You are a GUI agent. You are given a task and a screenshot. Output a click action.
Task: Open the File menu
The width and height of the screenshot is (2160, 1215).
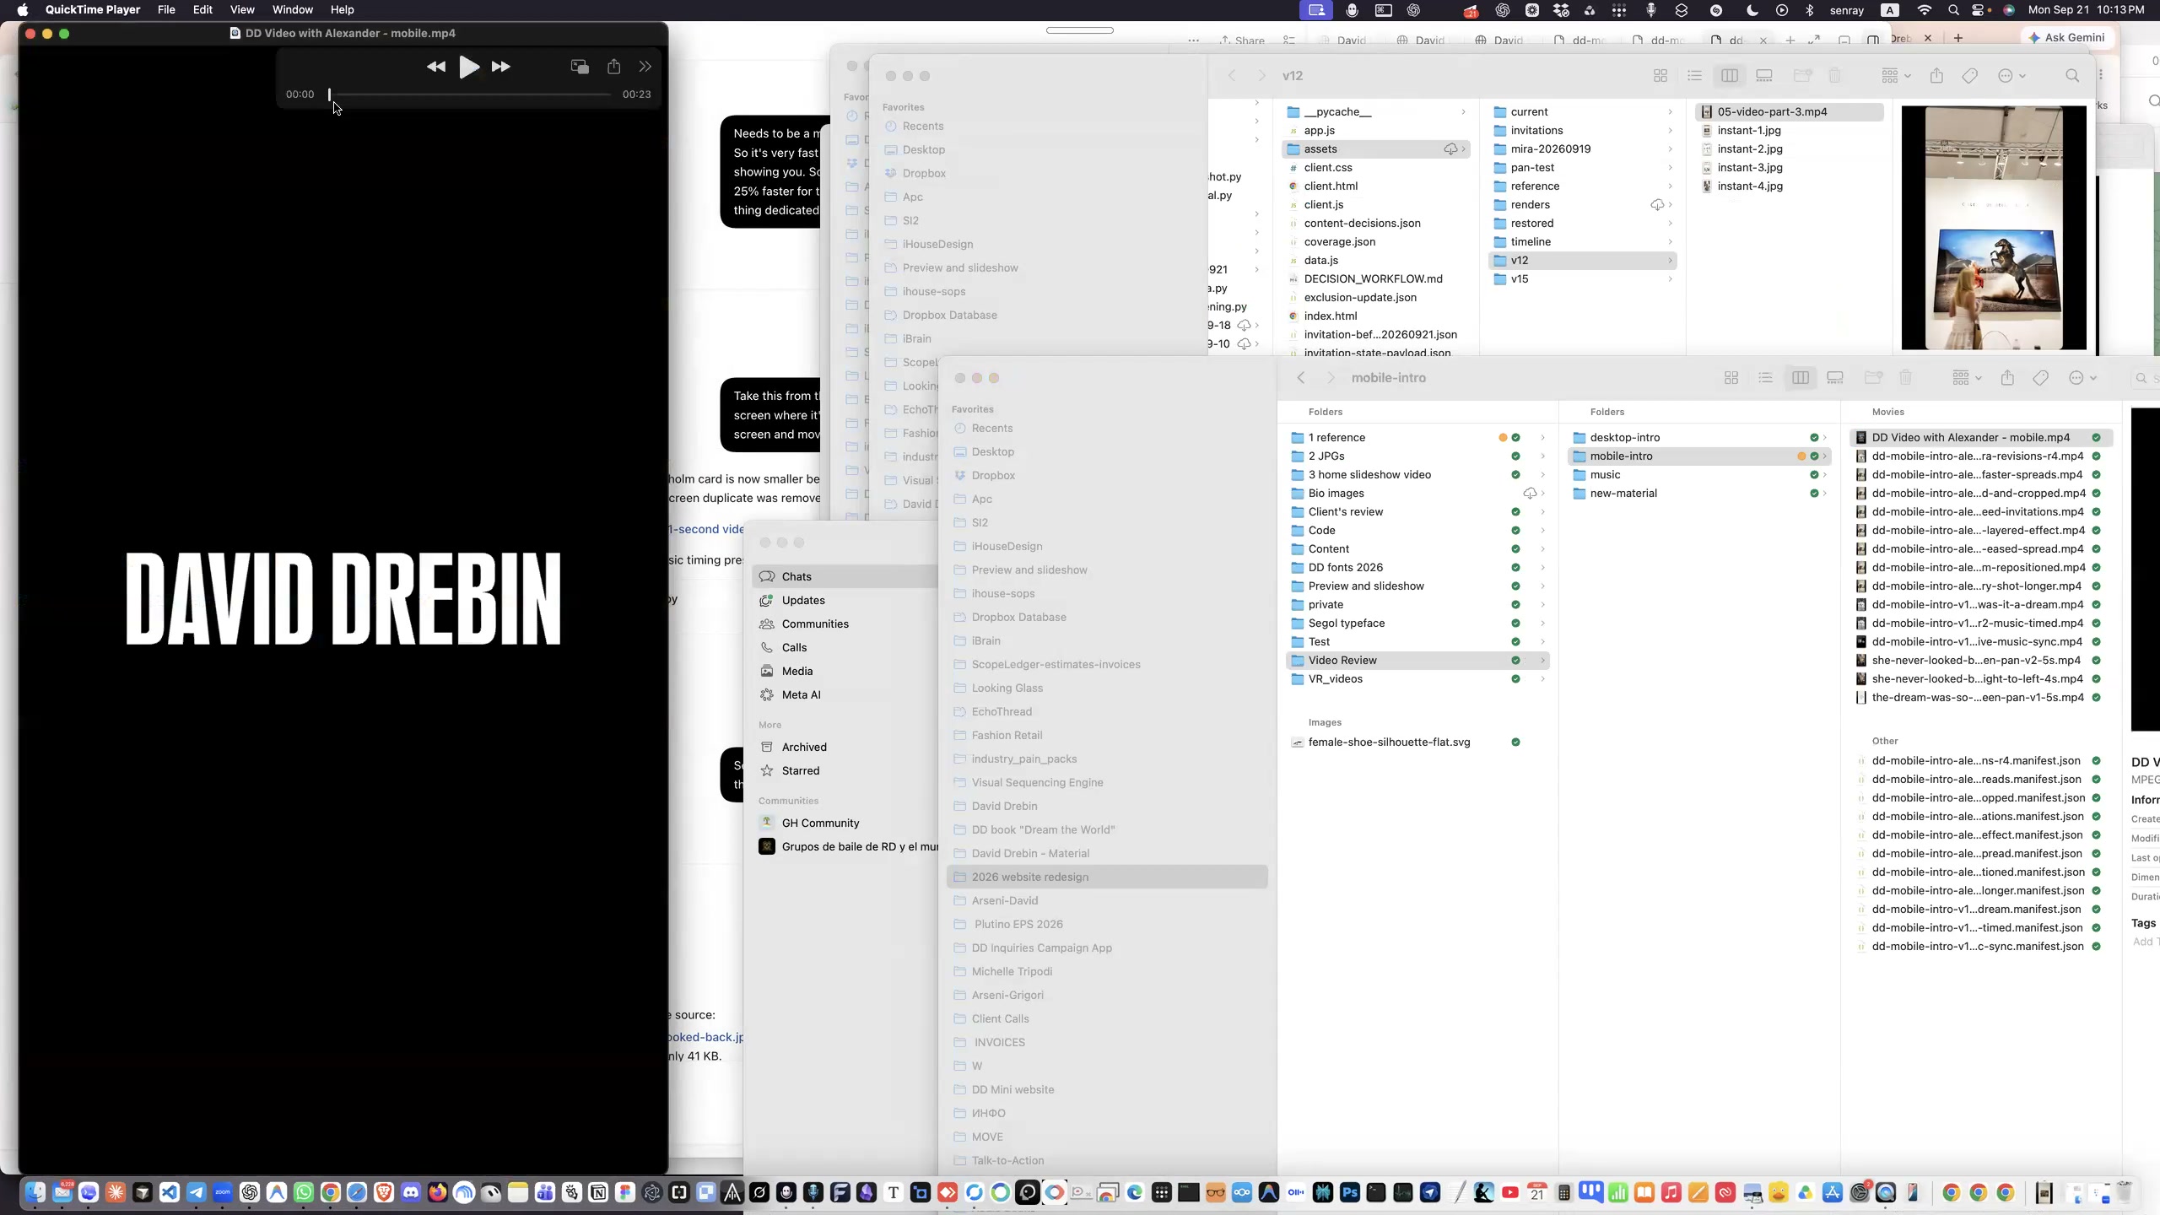tap(166, 10)
